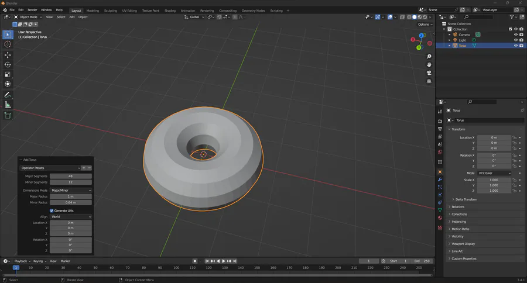Open the Object Mode dropdown
This screenshot has height=283, width=527.
(x=28, y=17)
